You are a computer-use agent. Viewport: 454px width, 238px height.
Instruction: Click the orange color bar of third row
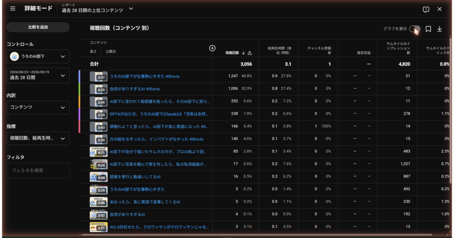(79, 102)
